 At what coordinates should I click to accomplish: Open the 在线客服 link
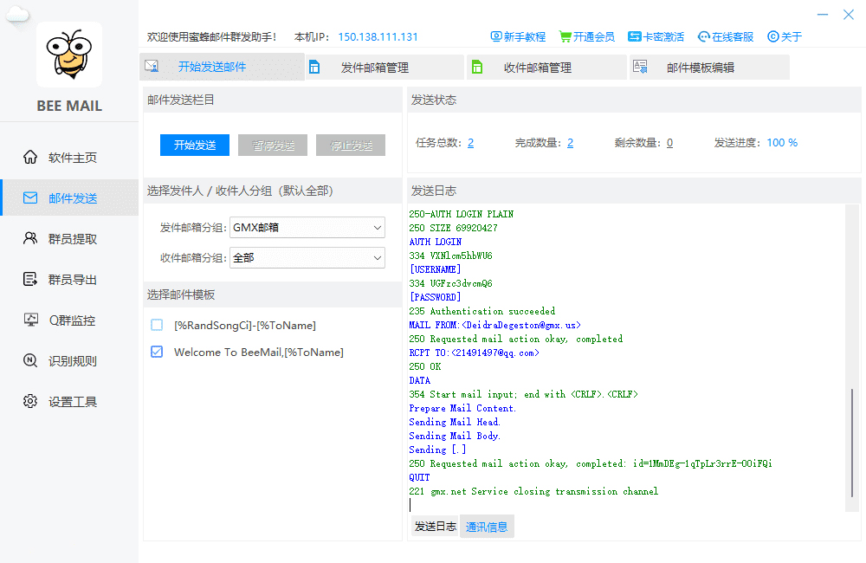click(726, 36)
